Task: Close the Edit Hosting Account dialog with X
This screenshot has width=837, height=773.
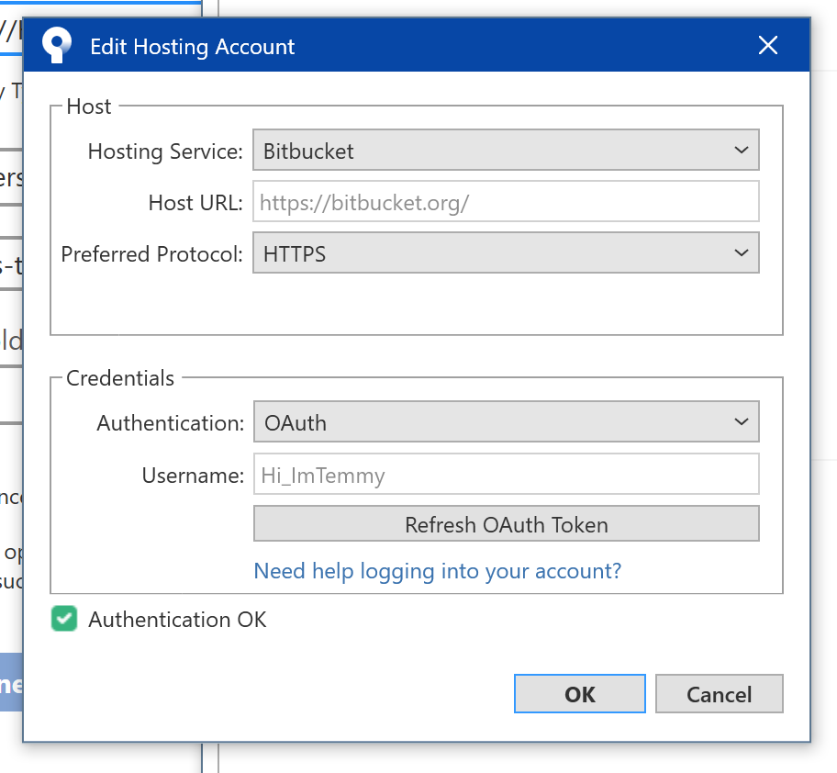Action: [x=767, y=45]
